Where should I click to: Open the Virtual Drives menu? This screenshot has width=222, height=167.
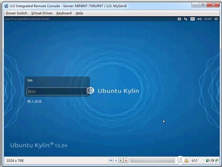click(x=42, y=13)
